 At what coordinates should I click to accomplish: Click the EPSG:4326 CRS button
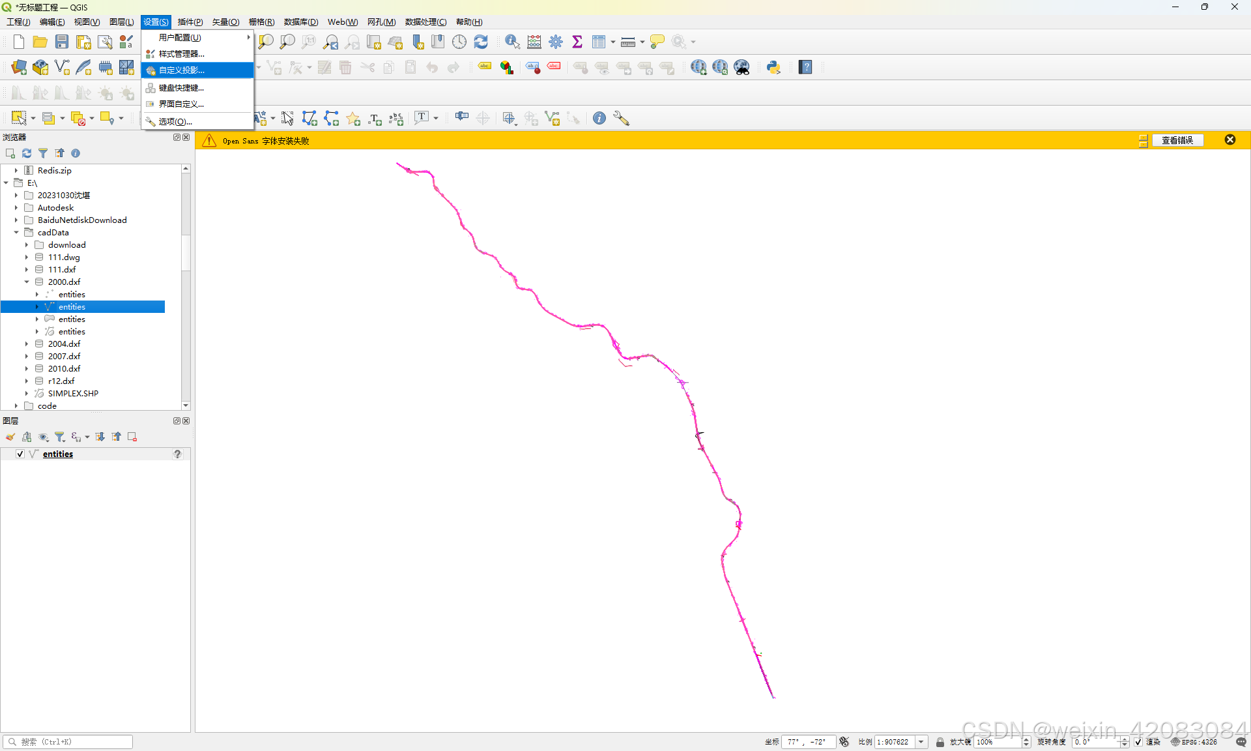pos(1194,742)
